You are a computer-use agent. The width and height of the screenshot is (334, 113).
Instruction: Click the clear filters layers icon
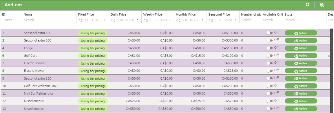click(x=322, y=5)
